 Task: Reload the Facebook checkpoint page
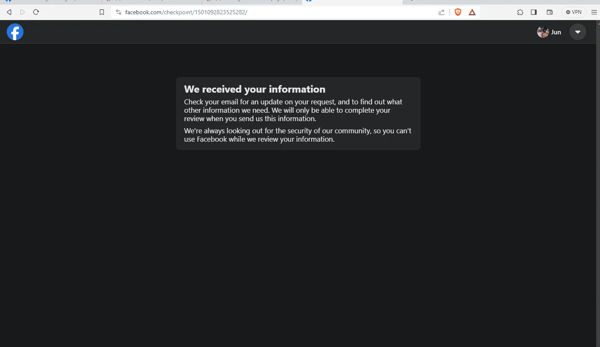tap(36, 12)
